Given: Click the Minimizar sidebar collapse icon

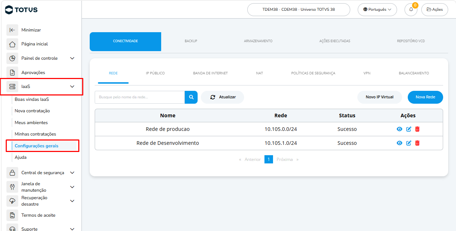Looking at the screenshot, I should click(x=12, y=30).
